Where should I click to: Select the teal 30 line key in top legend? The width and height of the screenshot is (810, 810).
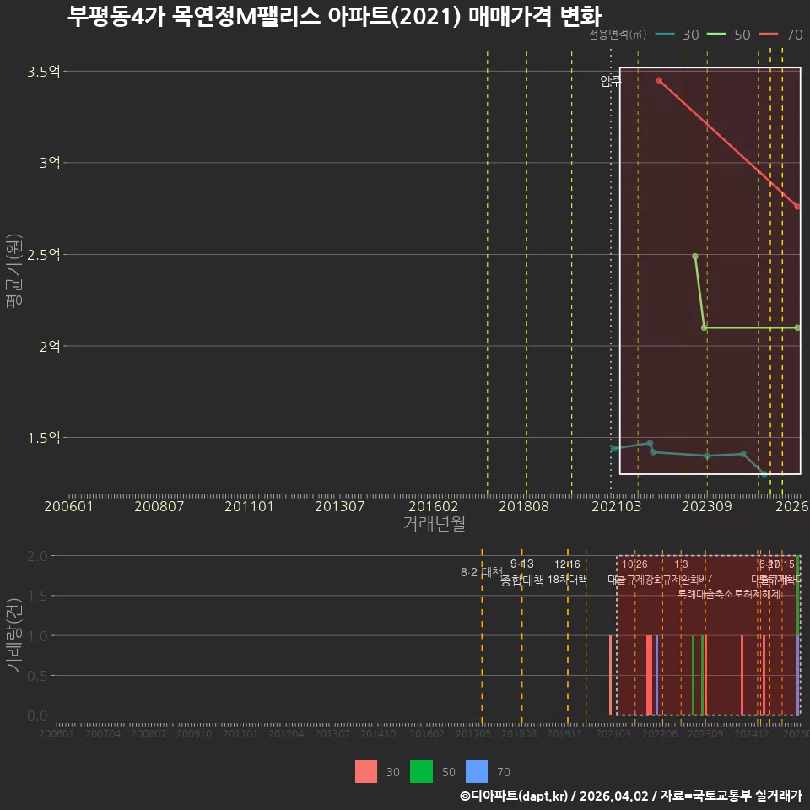click(x=665, y=35)
